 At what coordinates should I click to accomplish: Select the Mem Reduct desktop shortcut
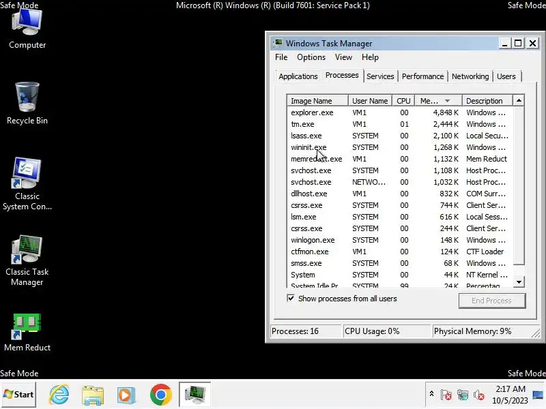pyautogui.click(x=27, y=333)
